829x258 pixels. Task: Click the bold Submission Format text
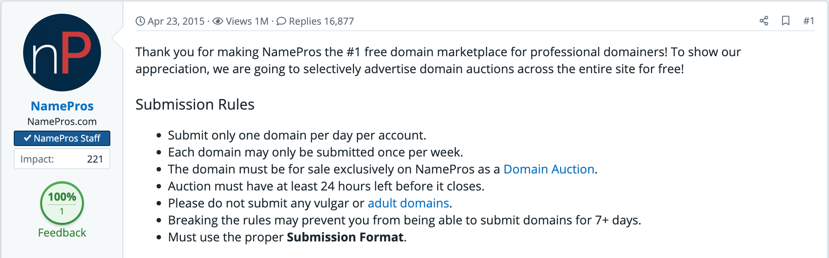click(345, 237)
